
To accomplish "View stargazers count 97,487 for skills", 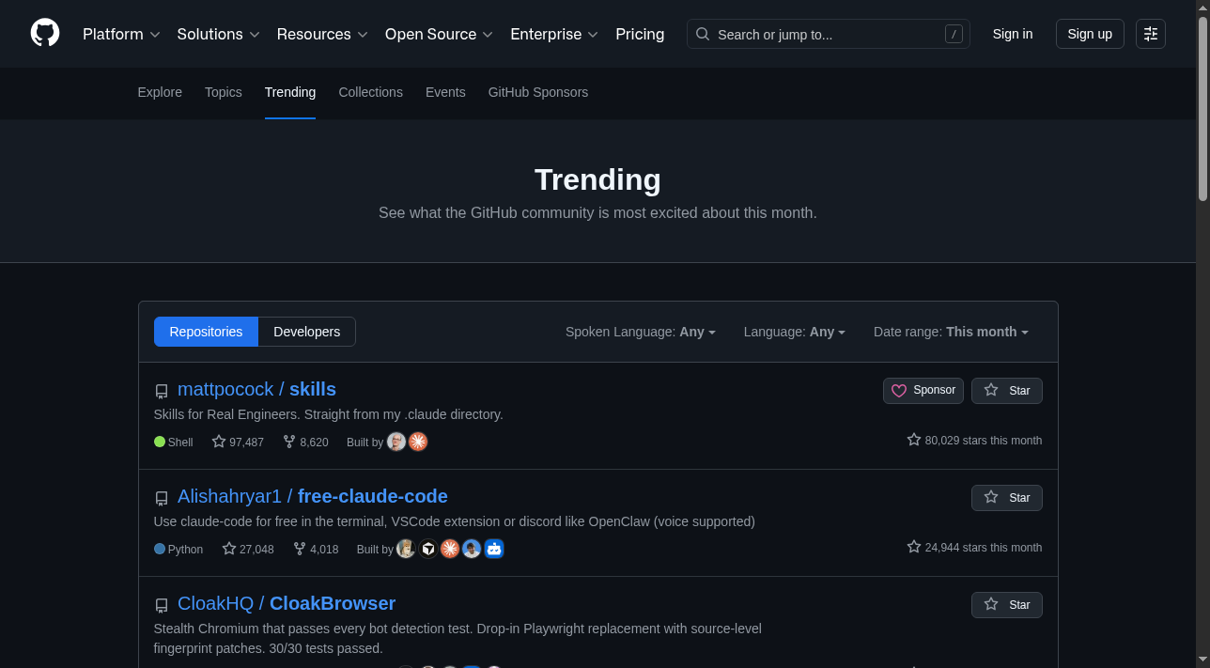I will pos(238,442).
